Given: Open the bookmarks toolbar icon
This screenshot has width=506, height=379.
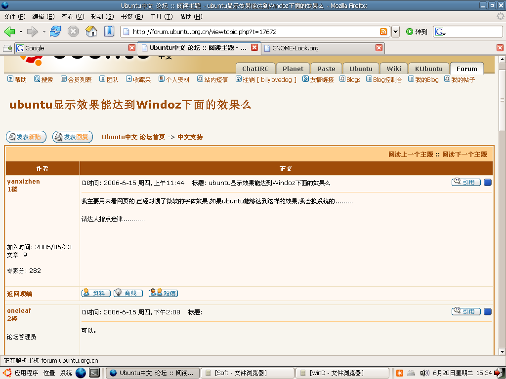Looking at the screenshot, I should pyautogui.click(x=109, y=31).
